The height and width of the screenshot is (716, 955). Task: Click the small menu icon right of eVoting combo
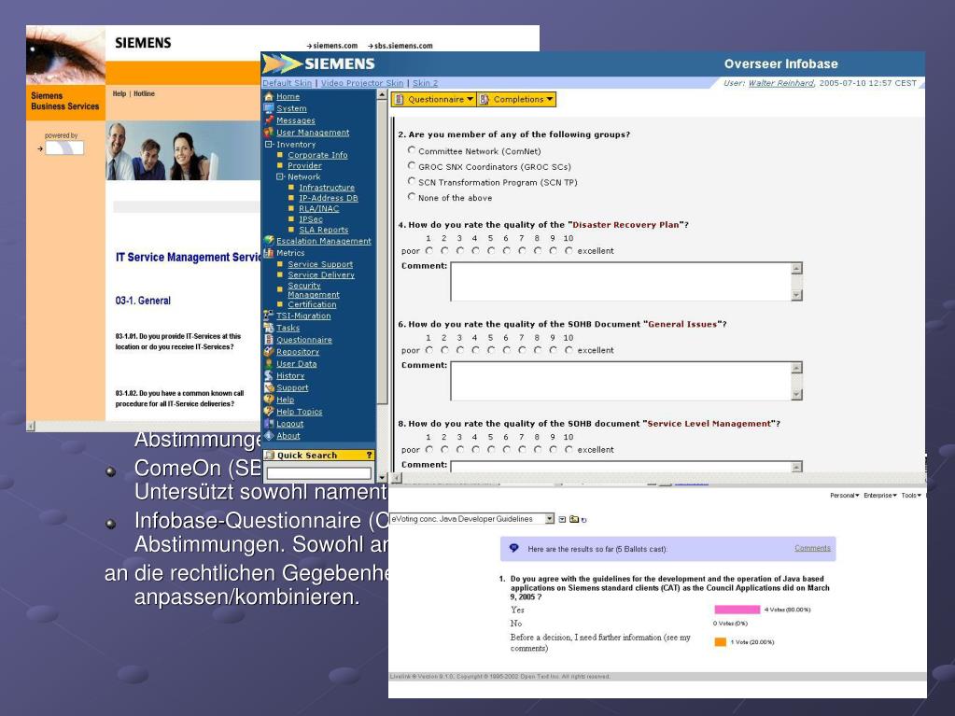(562, 519)
